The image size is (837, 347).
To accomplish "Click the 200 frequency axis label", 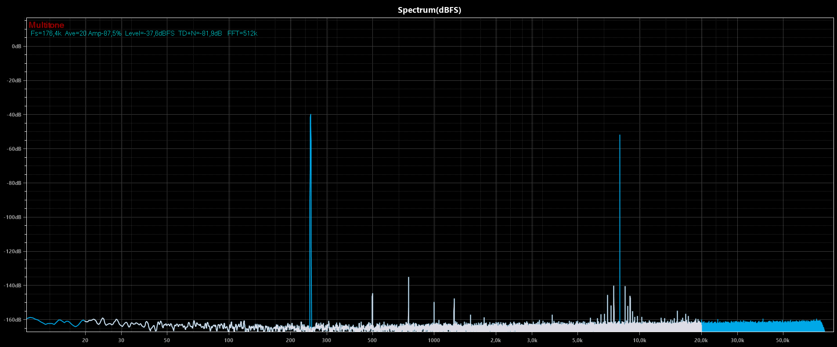I will pyautogui.click(x=290, y=340).
